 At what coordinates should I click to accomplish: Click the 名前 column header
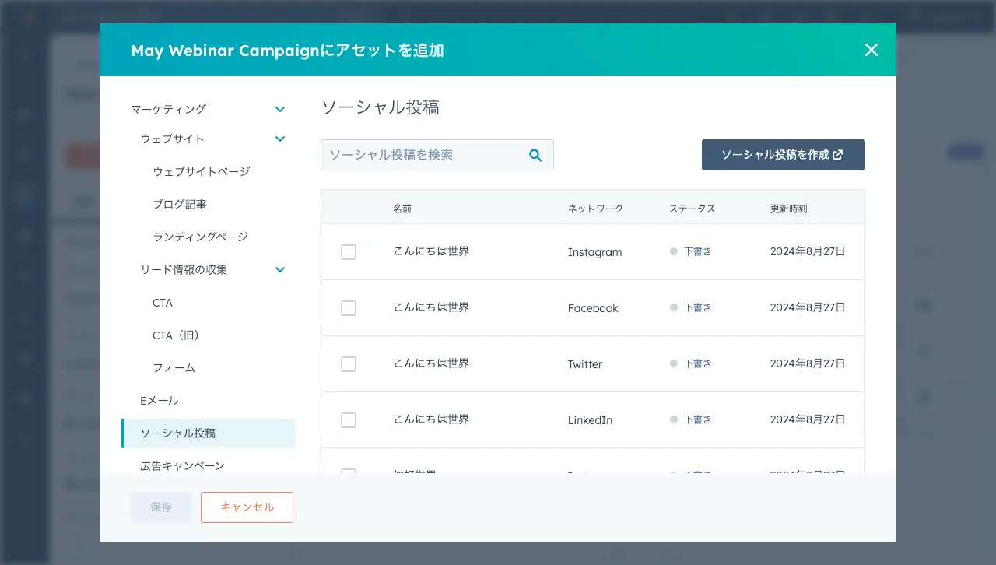point(402,209)
